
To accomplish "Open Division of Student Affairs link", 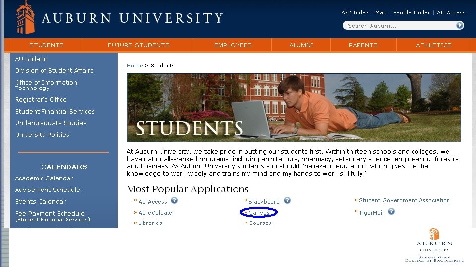I will (x=55, y=71).
